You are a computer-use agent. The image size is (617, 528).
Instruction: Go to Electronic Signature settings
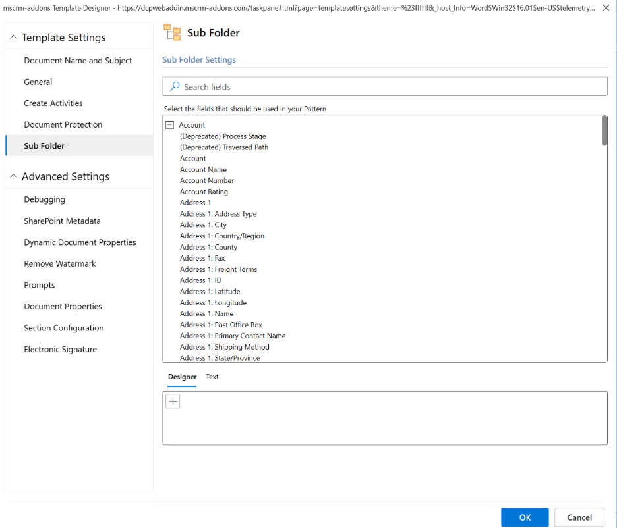60,350
